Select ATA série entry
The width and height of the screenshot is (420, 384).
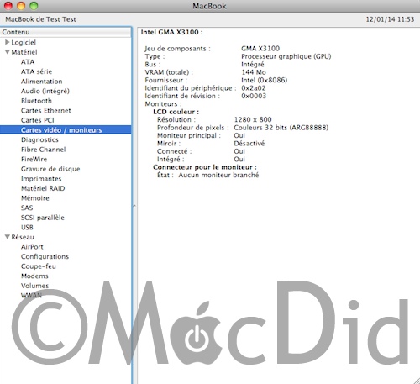click(x=36, y=71)
